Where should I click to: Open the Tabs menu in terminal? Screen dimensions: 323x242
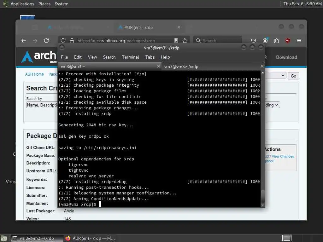click(x=150, y=57)
